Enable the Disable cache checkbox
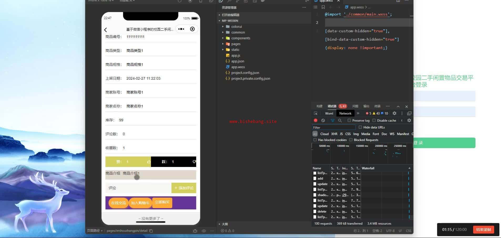This screenshot has width=501, height=238. [x=374, y=121]
